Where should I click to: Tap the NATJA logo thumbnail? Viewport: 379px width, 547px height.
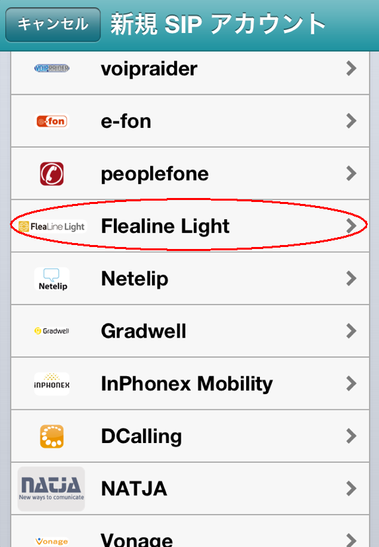coord(51,489)
